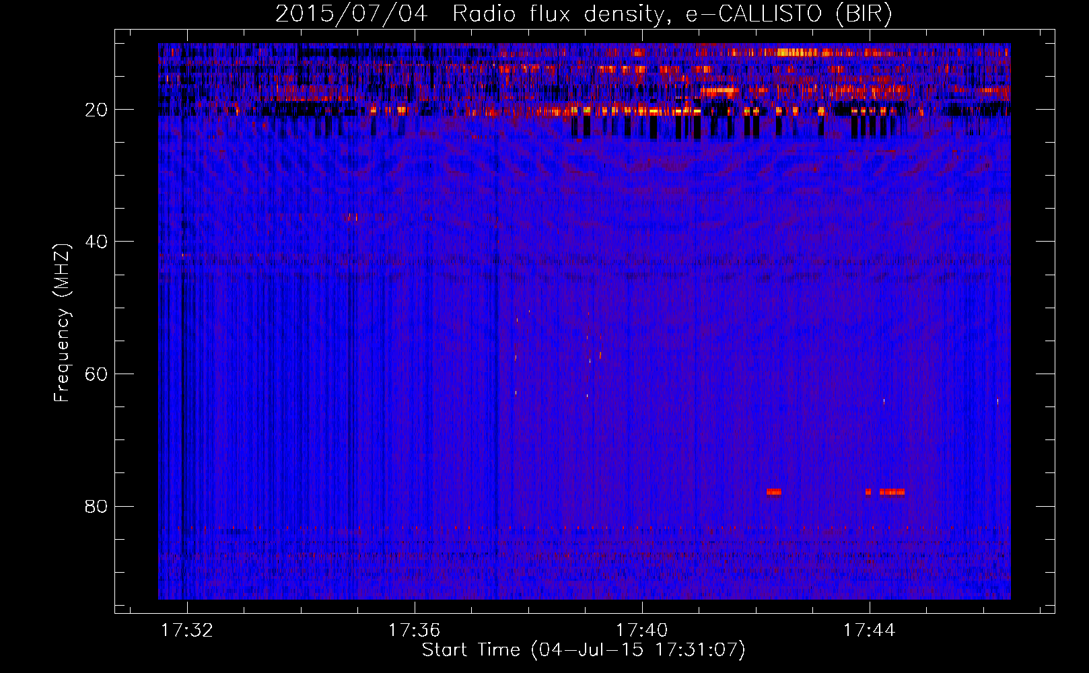Click the plot title 'Radio flux density, e-CALLISTO (BIR)'
1089x673 pixels.
tap(672, 14)
